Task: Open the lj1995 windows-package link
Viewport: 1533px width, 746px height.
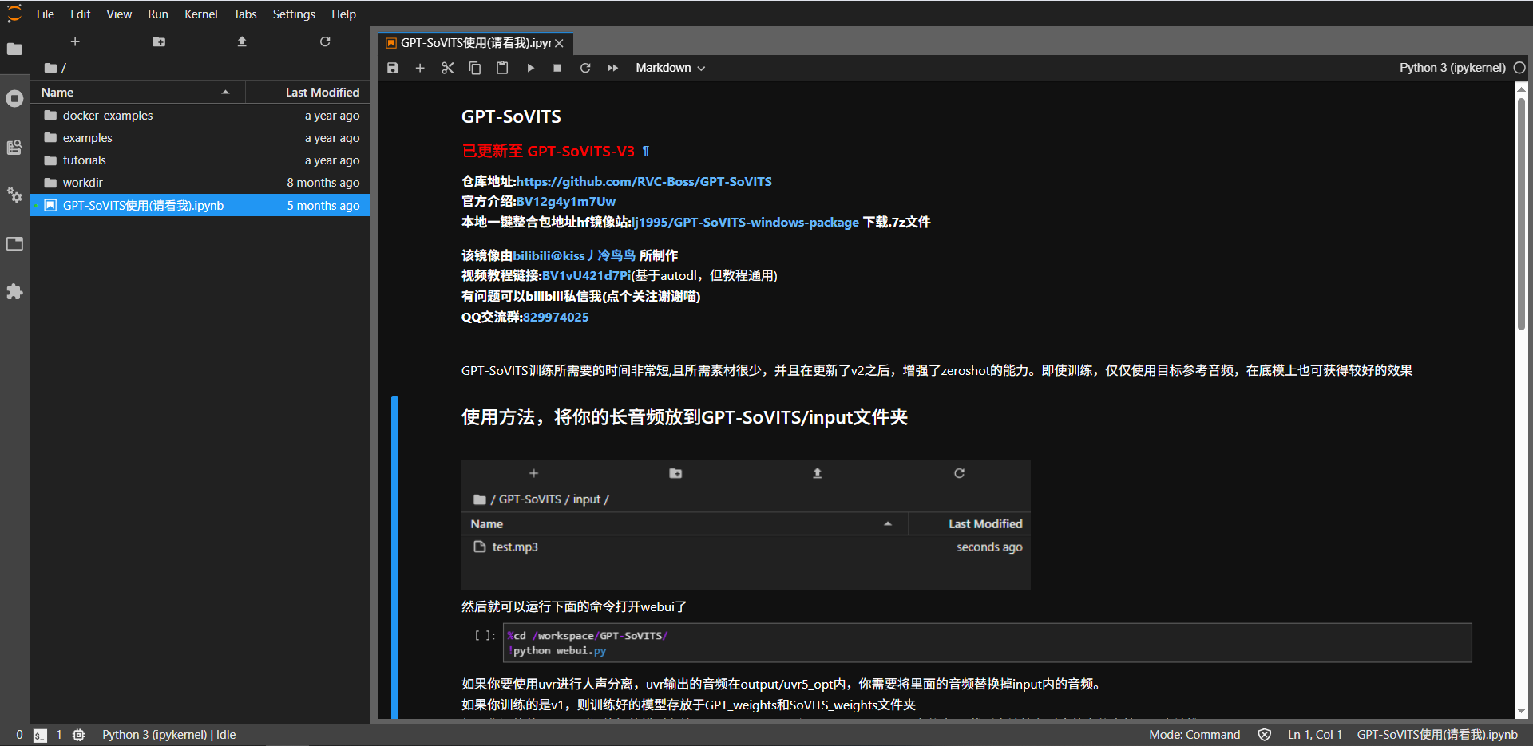Action: click(x=745, y=222)
